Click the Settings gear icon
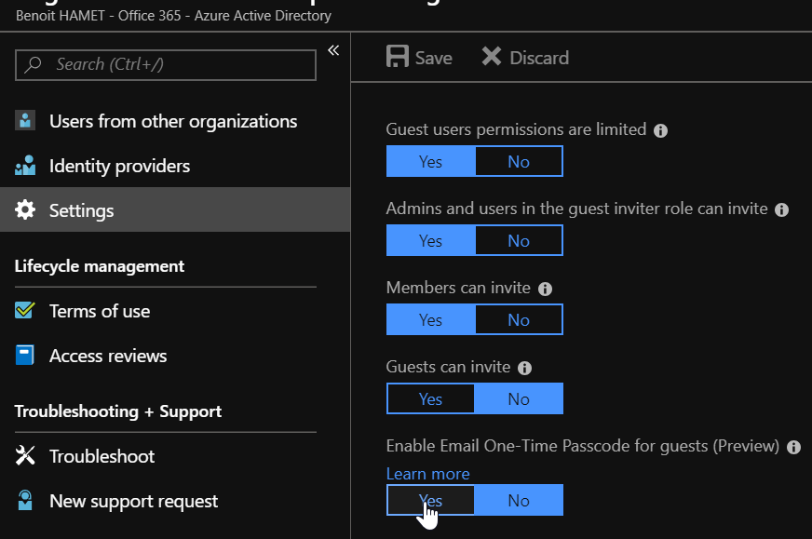Image resolution: width=812 pixels, height=539 pixels. pos(25,210)
